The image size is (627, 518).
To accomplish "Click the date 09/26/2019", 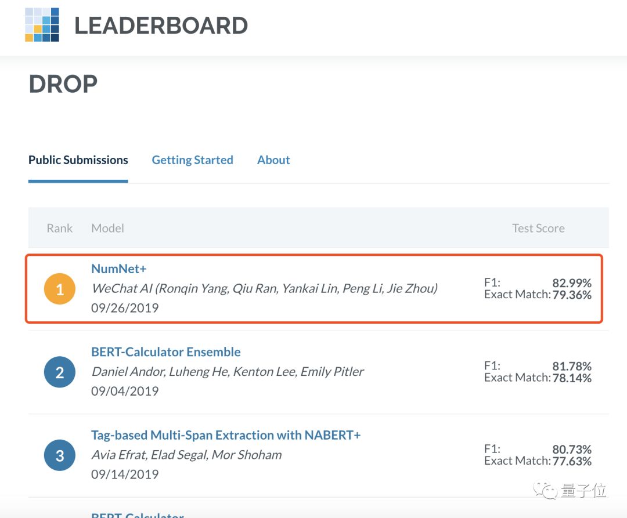I will pyautogui.click(x=125, y=308).
